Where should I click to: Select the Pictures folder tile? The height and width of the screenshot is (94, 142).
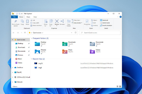[41, 52]
